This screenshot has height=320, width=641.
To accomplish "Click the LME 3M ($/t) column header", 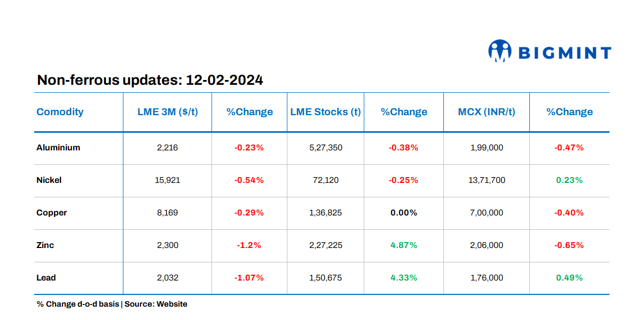I will (x=167, y=112).
